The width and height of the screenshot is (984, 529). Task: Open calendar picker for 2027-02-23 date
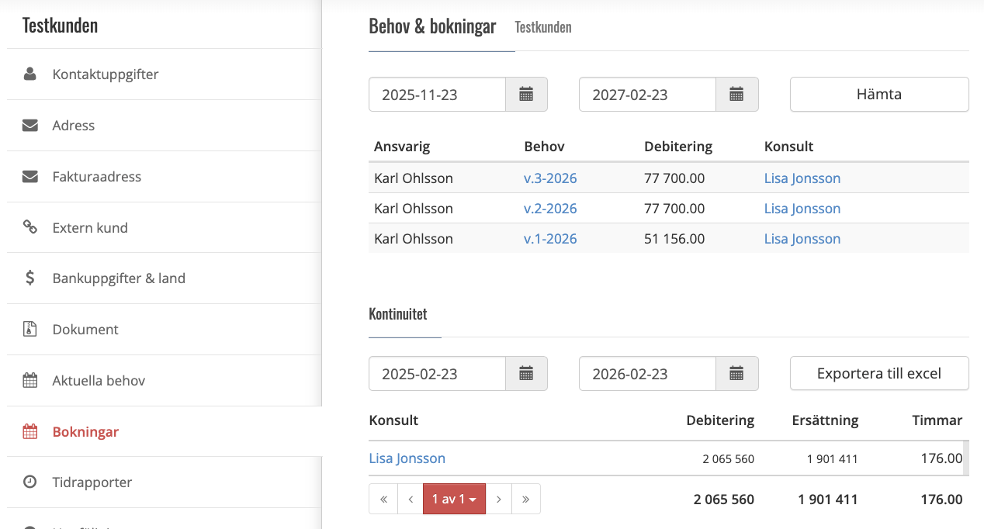point(736,95)
